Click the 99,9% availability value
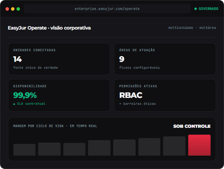Image resolution: width=224 pixels, height=169 pixels. 25,95
